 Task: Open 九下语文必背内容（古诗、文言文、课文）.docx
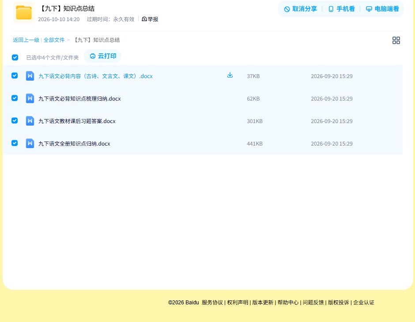[x=95, y=76]
